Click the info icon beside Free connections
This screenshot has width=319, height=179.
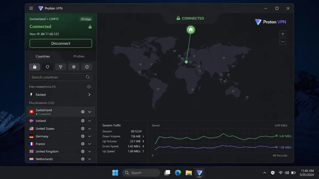89,87
